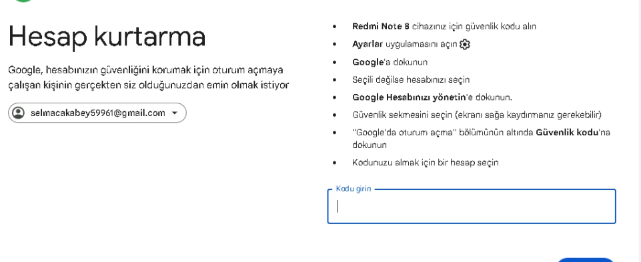Viewport: 641px width, 262px height.
Task: Click the Hesap kurtarma heading
Action: [107, 36]
